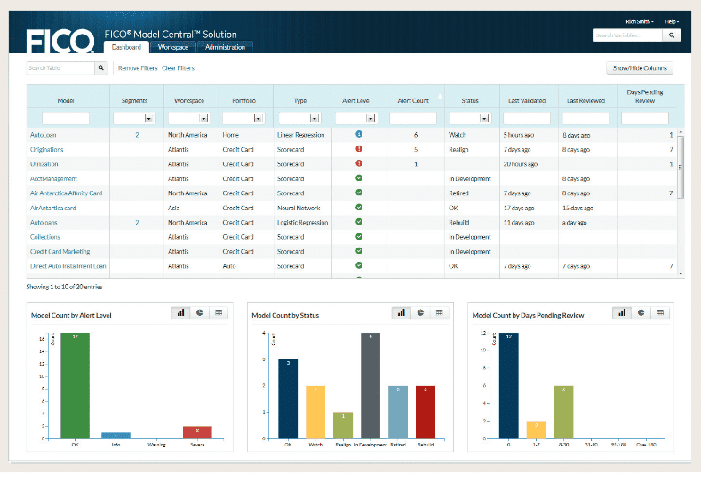Click the gray In Development bar in Status chart

coord(370,385)
